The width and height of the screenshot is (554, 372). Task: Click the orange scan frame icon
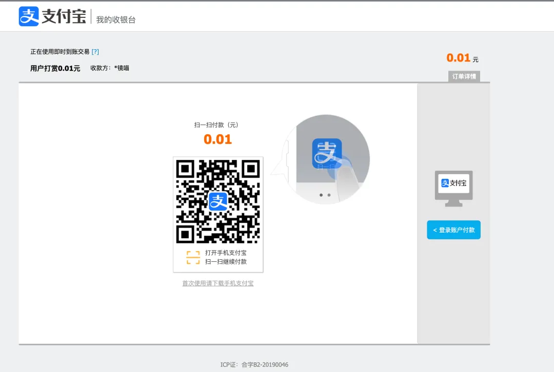pyautogui.click(x=193, y=257)
